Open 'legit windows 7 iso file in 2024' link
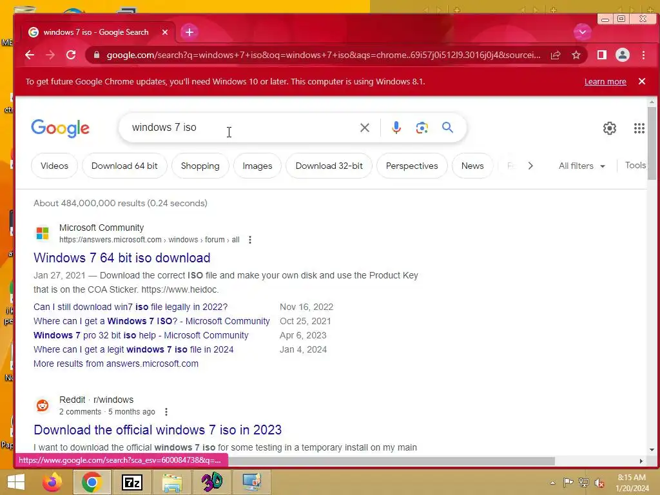The width and height of the screenshot is (660, 495). tap(133, 349)
